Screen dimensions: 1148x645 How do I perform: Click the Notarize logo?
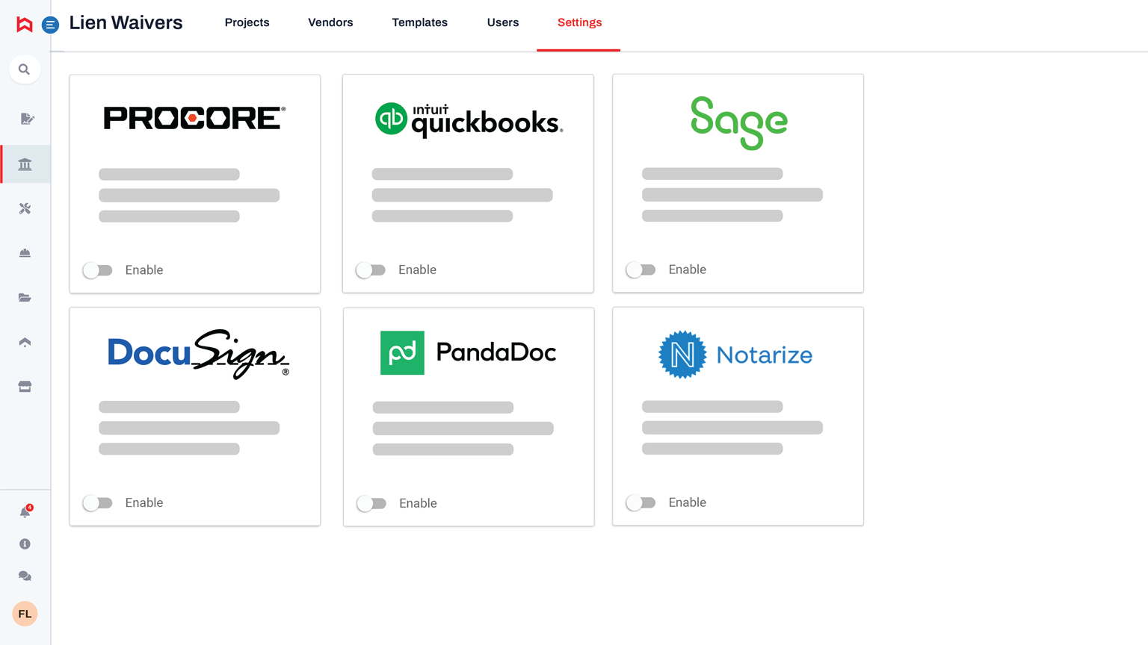735,355
